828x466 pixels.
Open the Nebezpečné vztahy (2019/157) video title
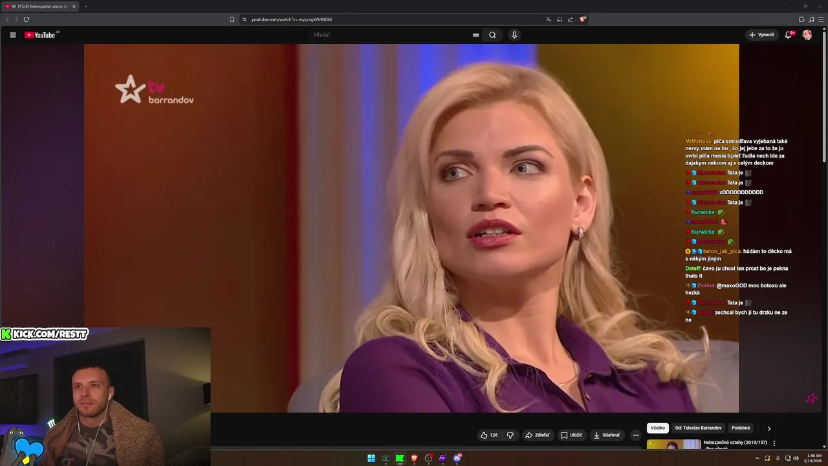pyautogui.click(x=735, y=443)
